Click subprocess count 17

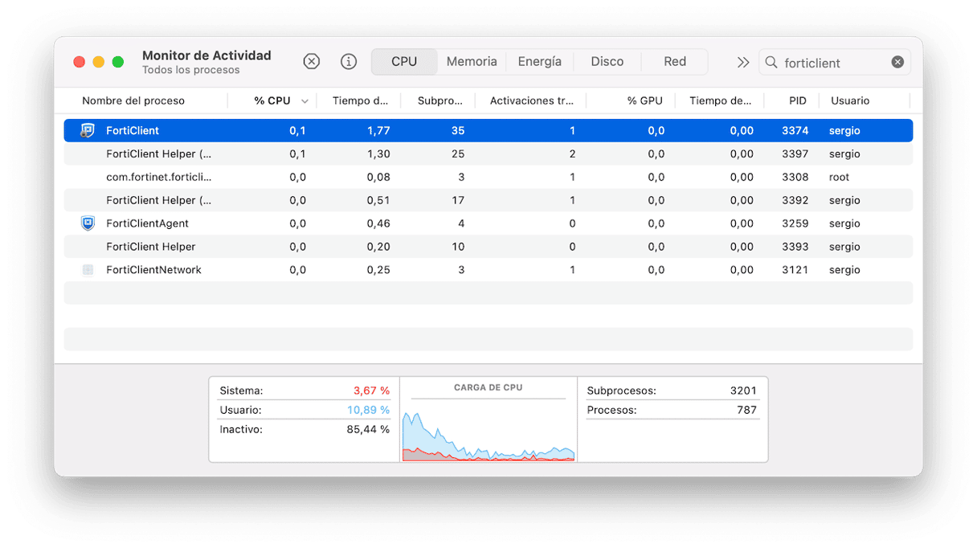(x=458, y=200)
